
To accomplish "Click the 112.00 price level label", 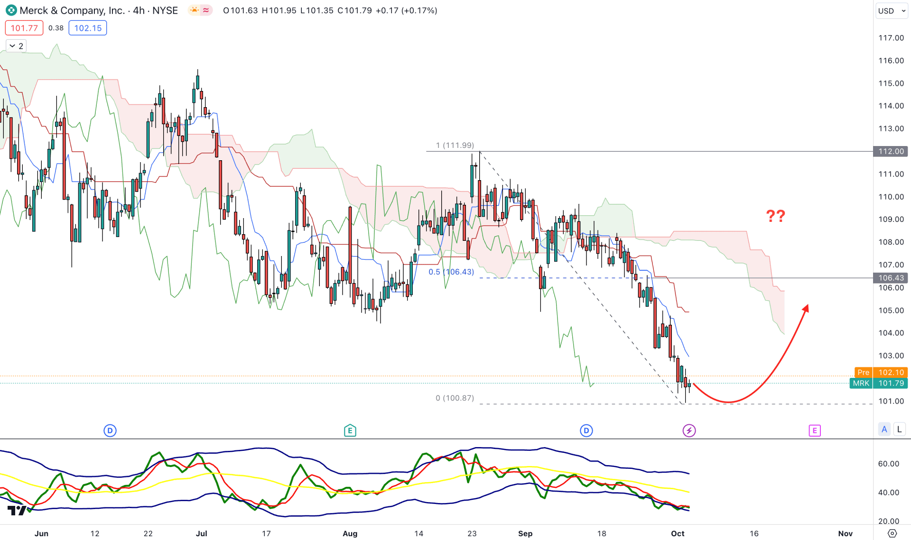I will point(891,151).
